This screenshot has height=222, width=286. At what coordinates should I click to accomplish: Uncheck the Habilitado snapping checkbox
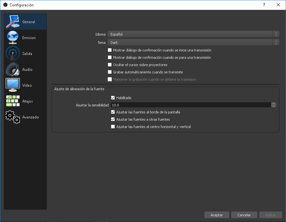tap(113, 98)
